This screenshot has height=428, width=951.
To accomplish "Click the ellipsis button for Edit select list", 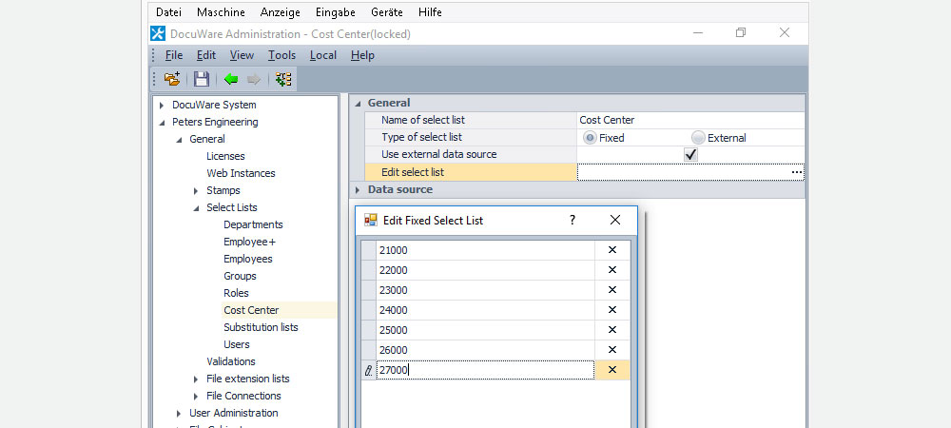I will [x=797, y=172].
